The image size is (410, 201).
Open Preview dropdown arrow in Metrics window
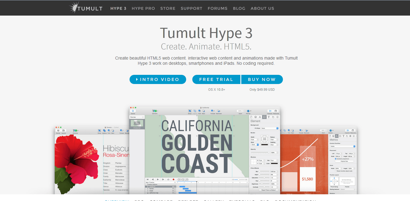333,130
